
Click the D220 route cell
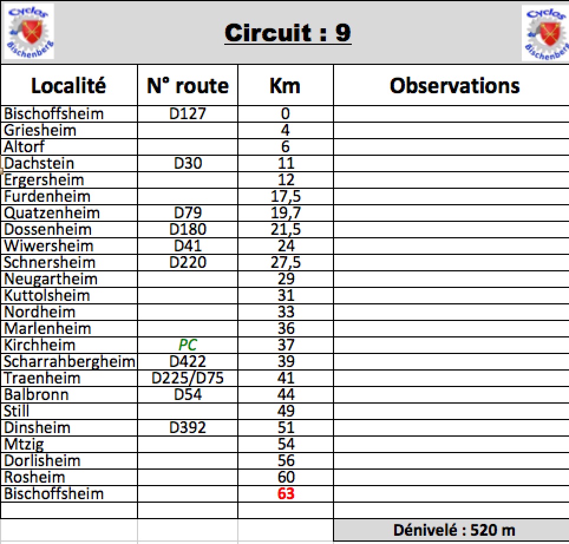[188, 263]
